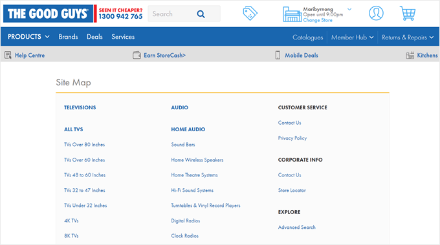Expand the Returns & Repairs dropdown
Viewport: 440px width, 245px height.
[x=408, y=37]
